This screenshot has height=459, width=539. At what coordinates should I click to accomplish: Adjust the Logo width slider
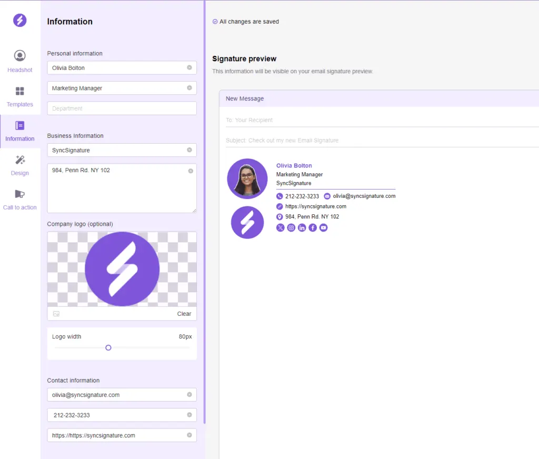coord(108,347)
